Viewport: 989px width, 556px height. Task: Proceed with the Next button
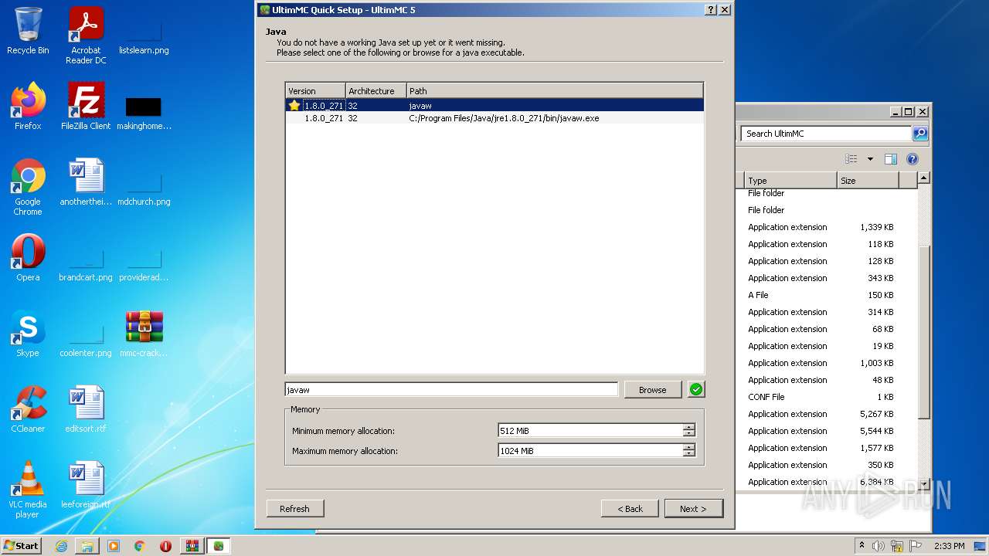coord(693,508)
